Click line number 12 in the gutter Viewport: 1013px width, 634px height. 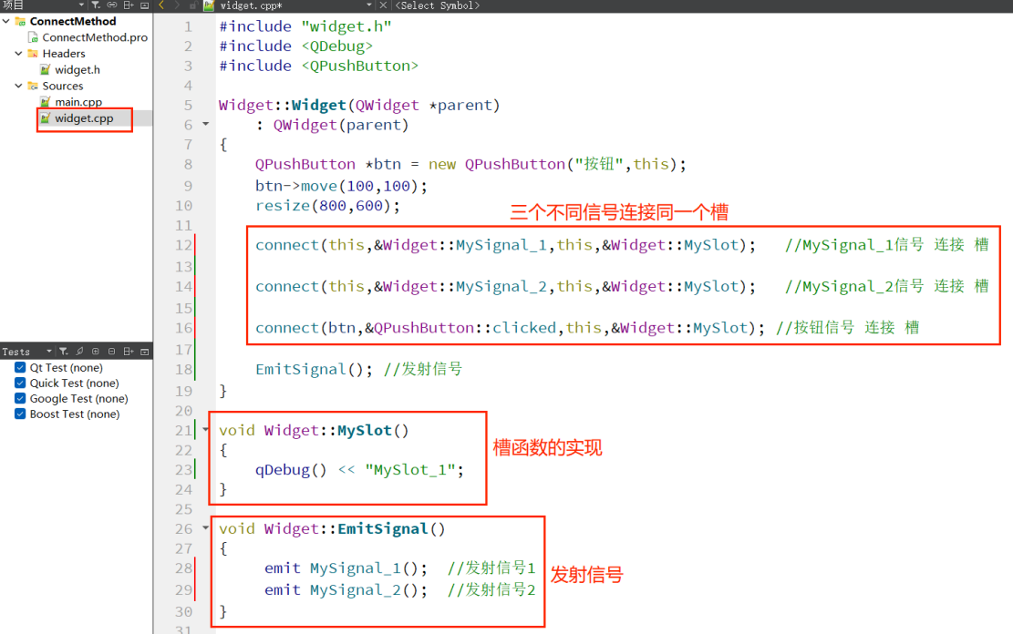click(183, 245)
